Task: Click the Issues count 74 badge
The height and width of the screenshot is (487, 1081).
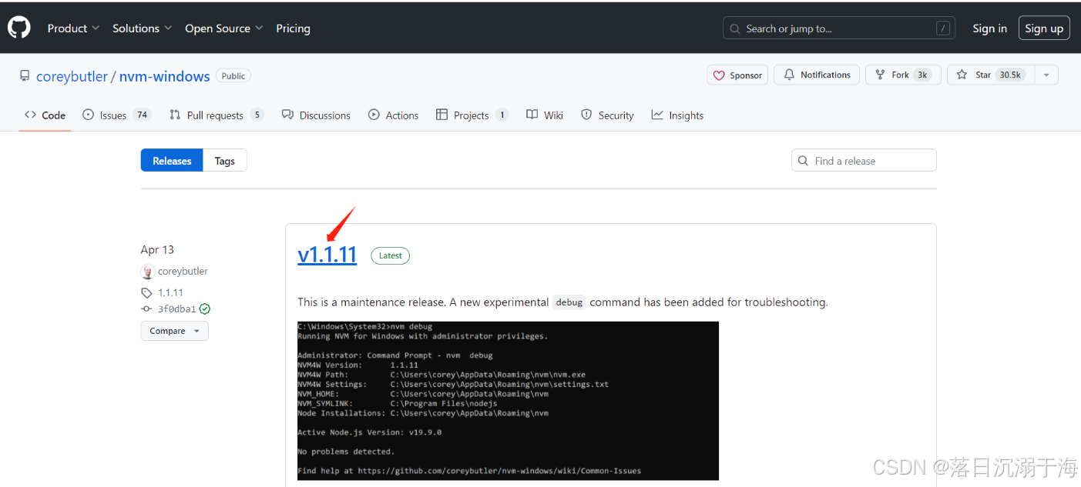Action: [x=142, y=115]
